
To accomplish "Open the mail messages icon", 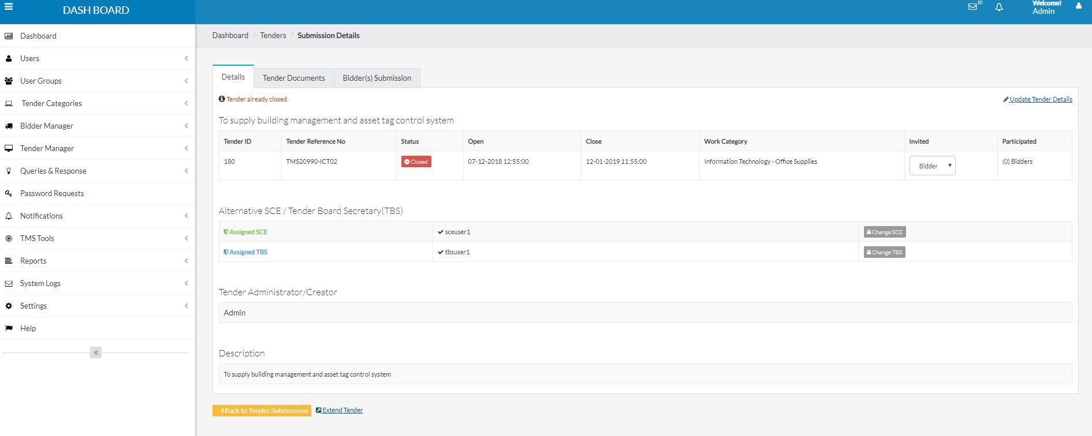I will click(x=972, y=7).
